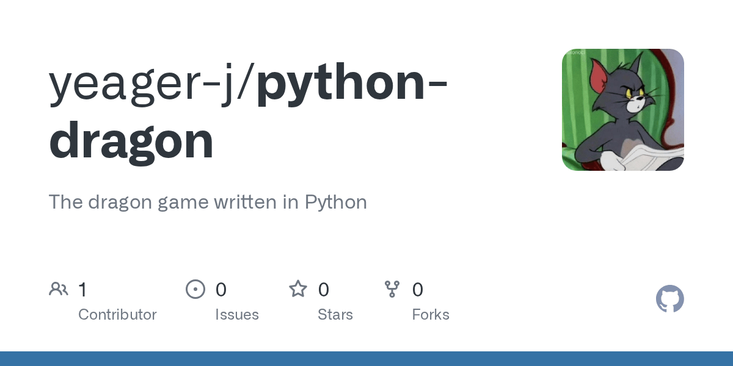The image size is (733, 366).
Task: Click the zero count above Stars
Action: click(x=324, y=290)
